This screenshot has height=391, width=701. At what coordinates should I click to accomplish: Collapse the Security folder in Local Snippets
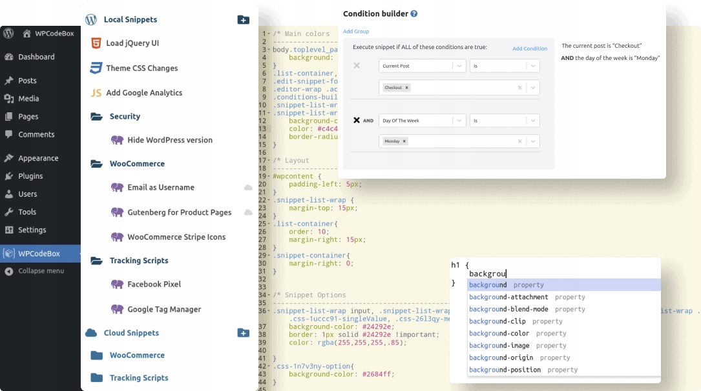(x=97, y=117)
